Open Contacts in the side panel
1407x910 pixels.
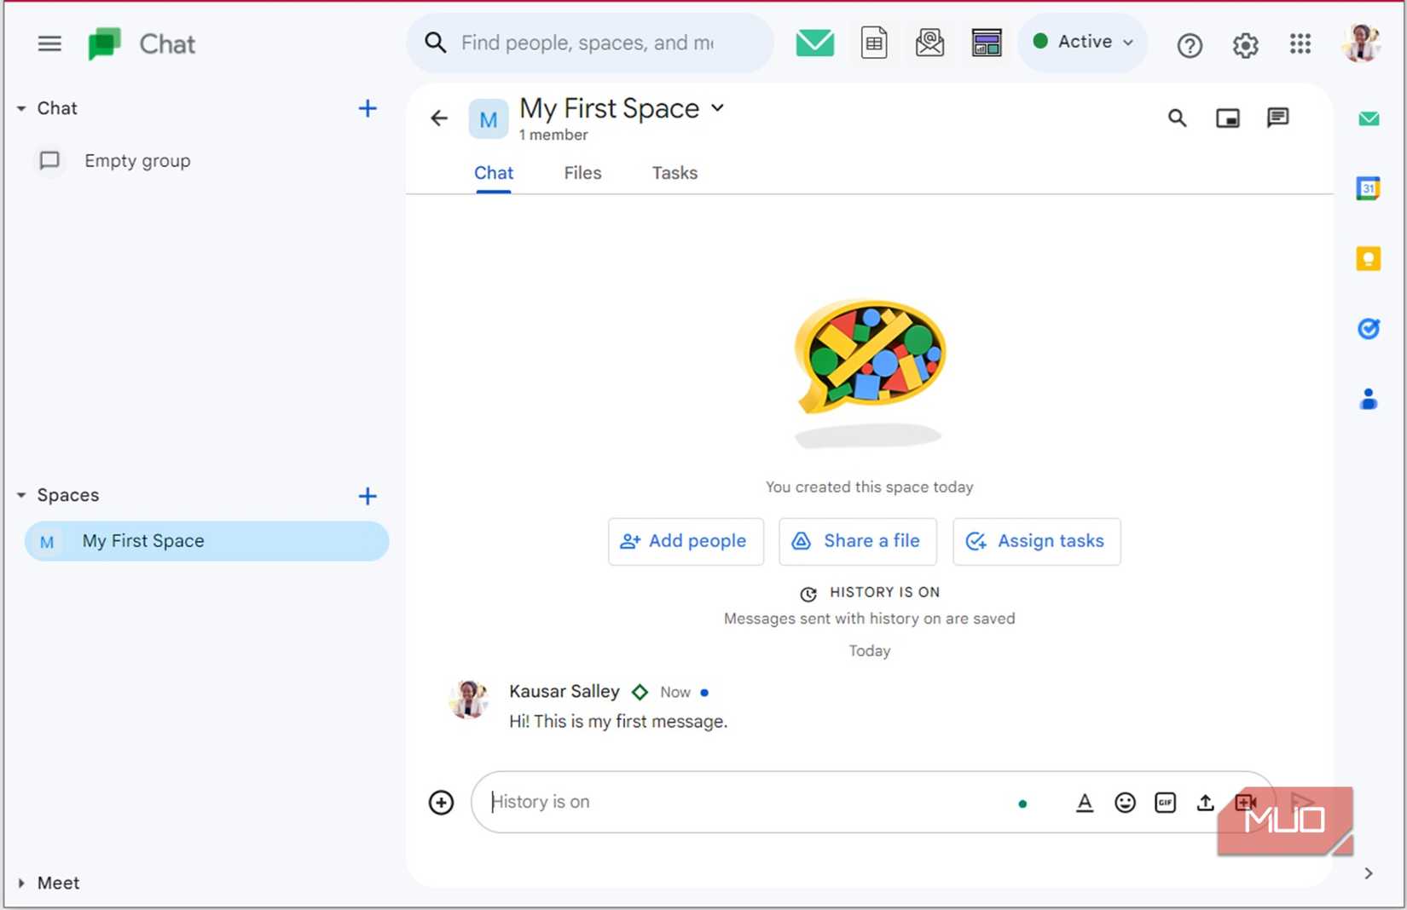(1368, 398)
